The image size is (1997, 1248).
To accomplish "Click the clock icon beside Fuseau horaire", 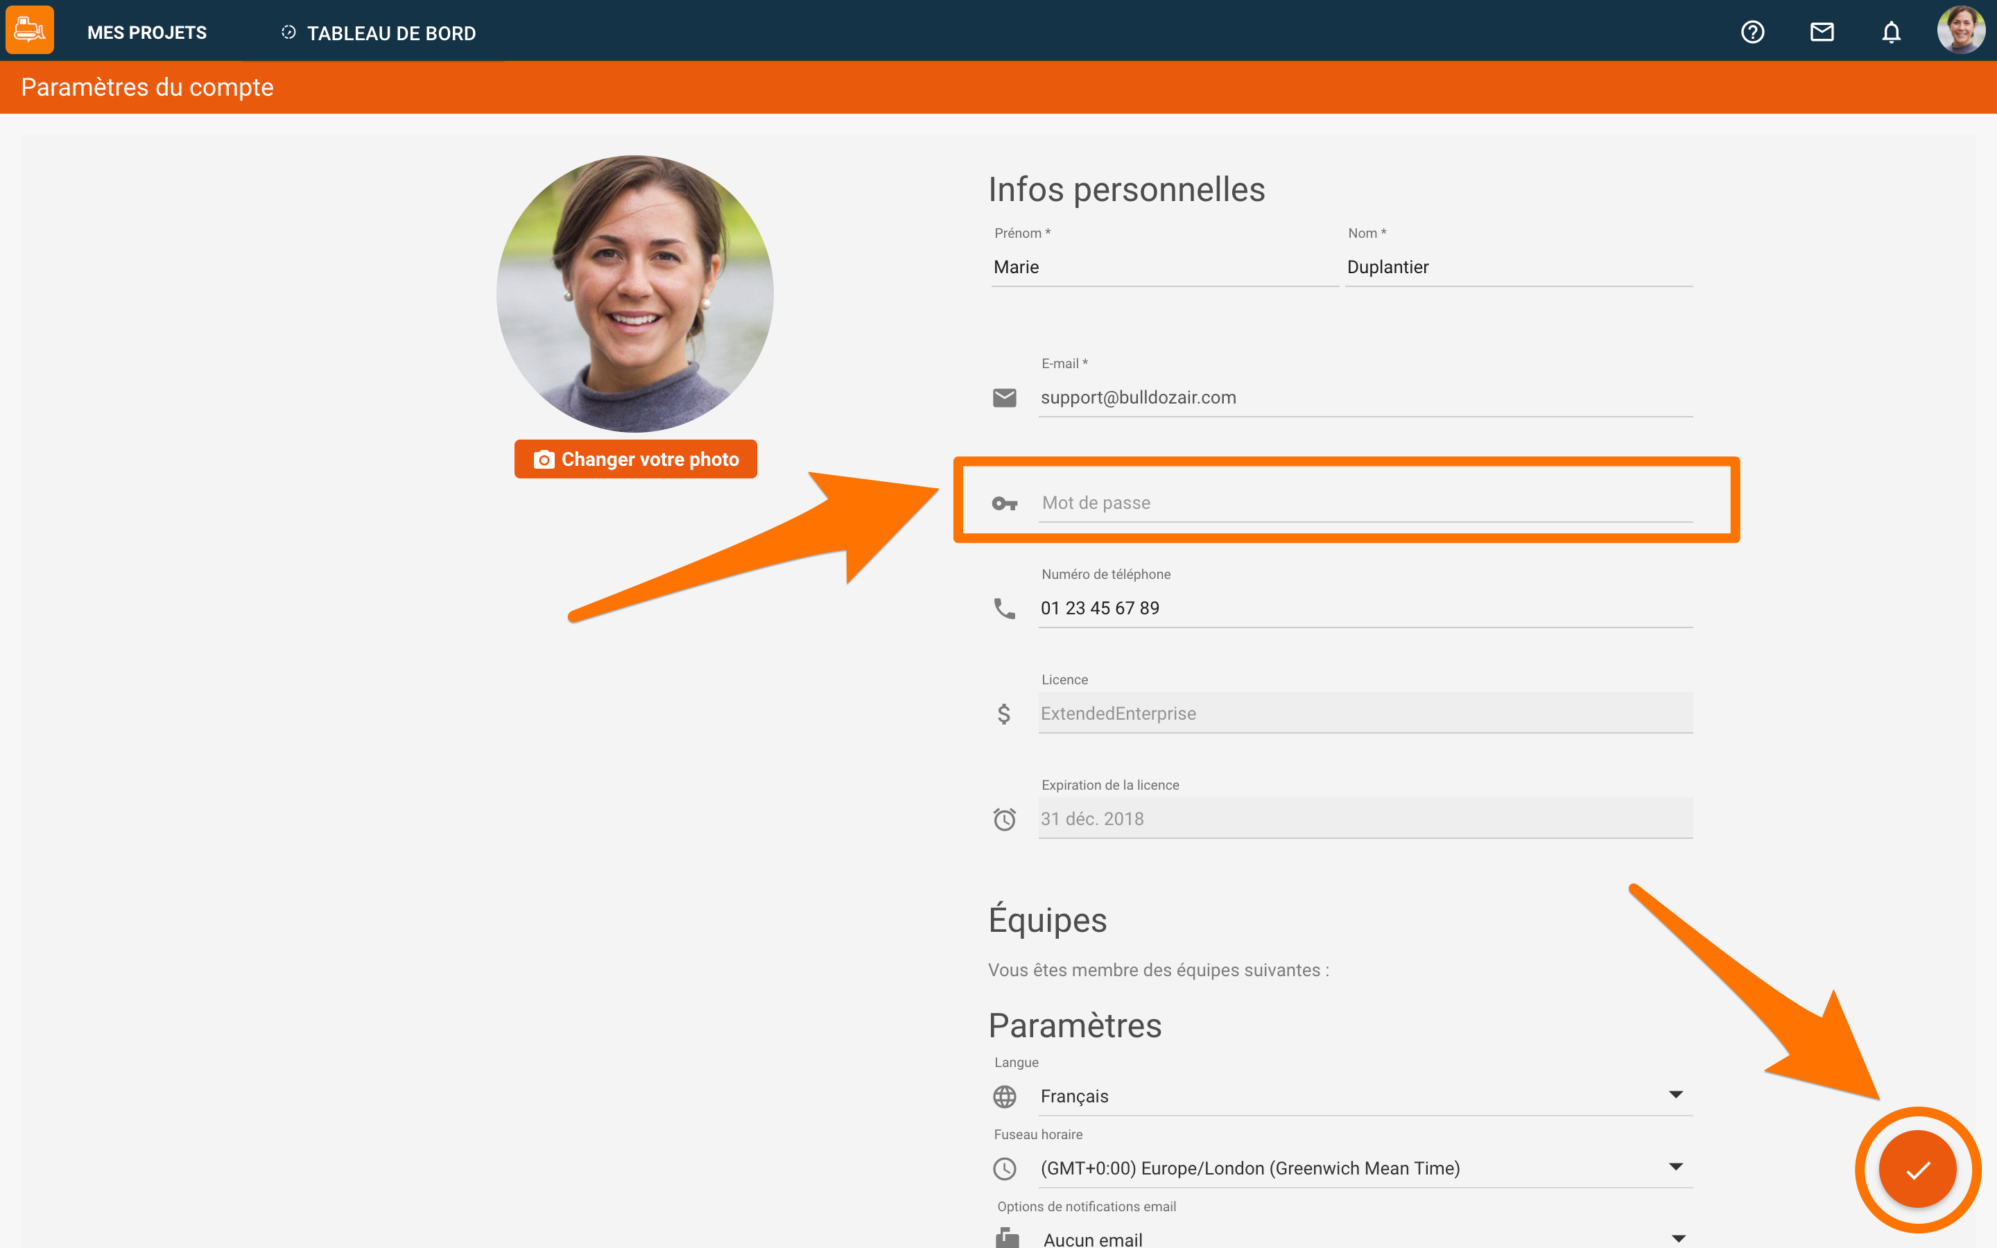I will [x=1004, y=1169].
